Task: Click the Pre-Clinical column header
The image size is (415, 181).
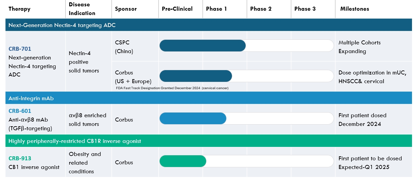Action: [177, 9]
